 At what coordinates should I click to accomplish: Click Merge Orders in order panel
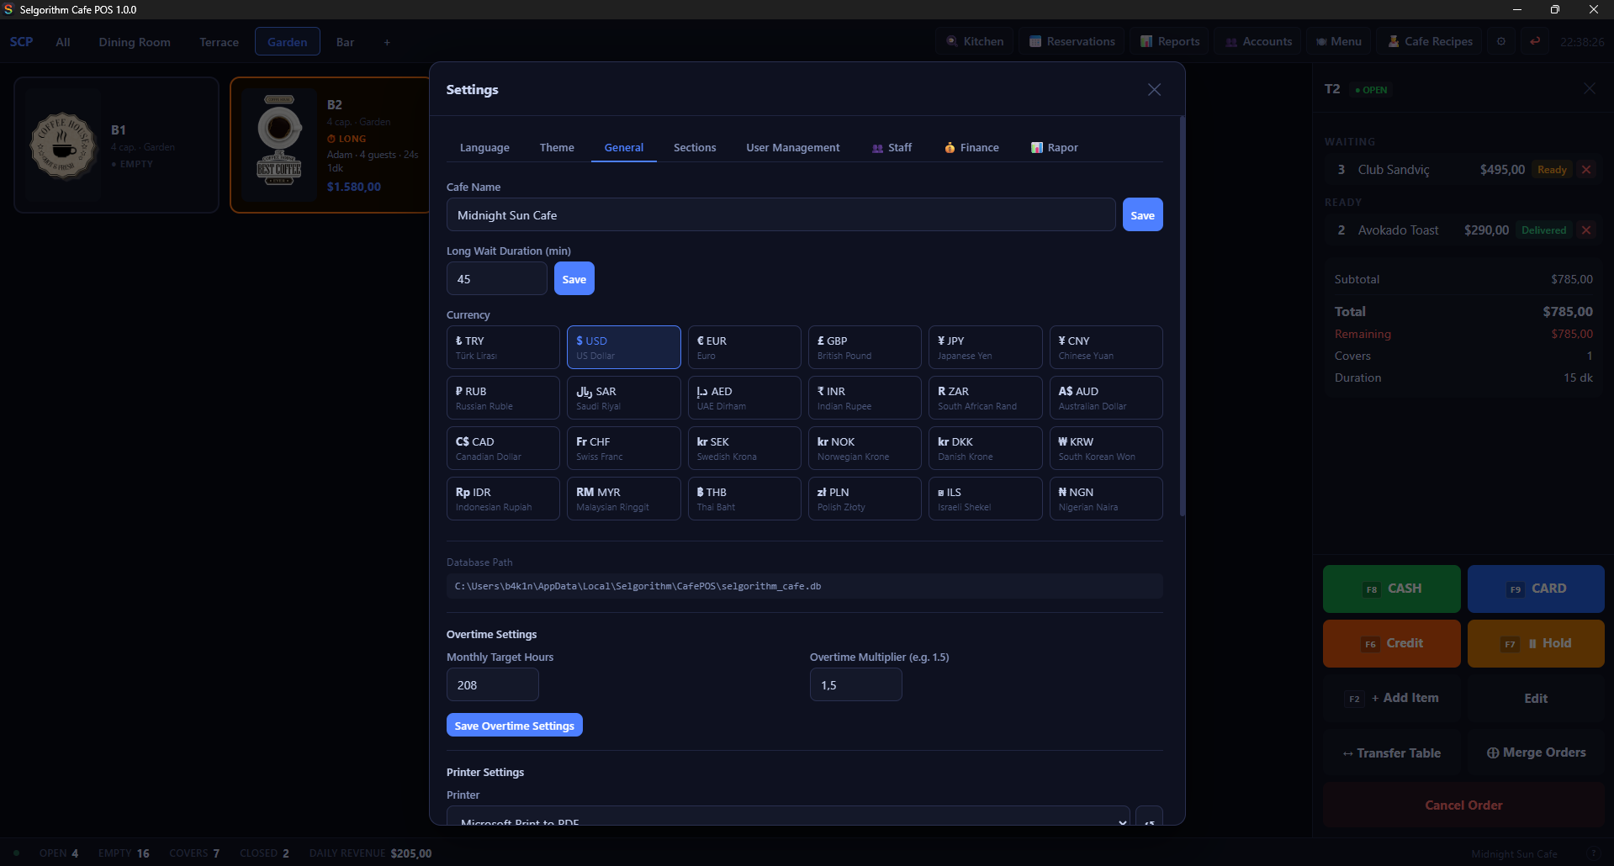click(x=1536, y=752)
